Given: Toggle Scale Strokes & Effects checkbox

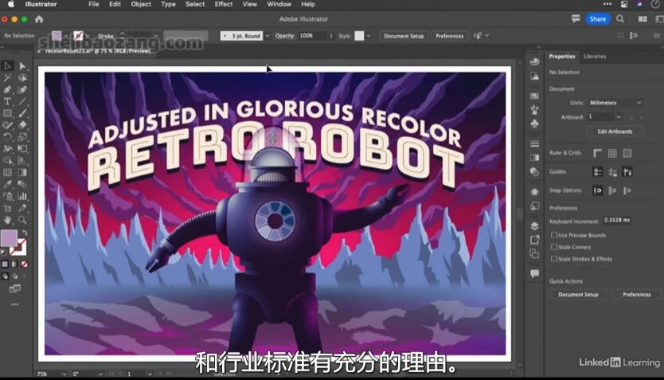Looking at the screenshot, I should pos(554,259).
